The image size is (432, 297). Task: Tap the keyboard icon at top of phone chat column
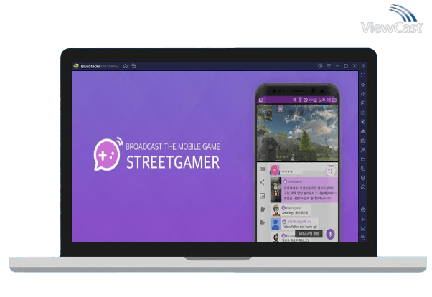tap(263, 169)
